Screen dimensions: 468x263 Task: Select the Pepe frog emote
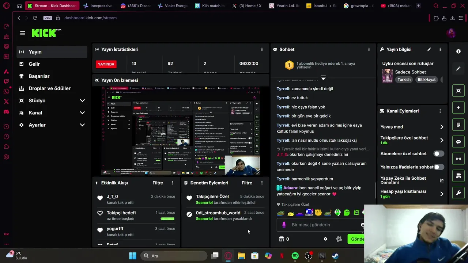(x=281, y=213)
